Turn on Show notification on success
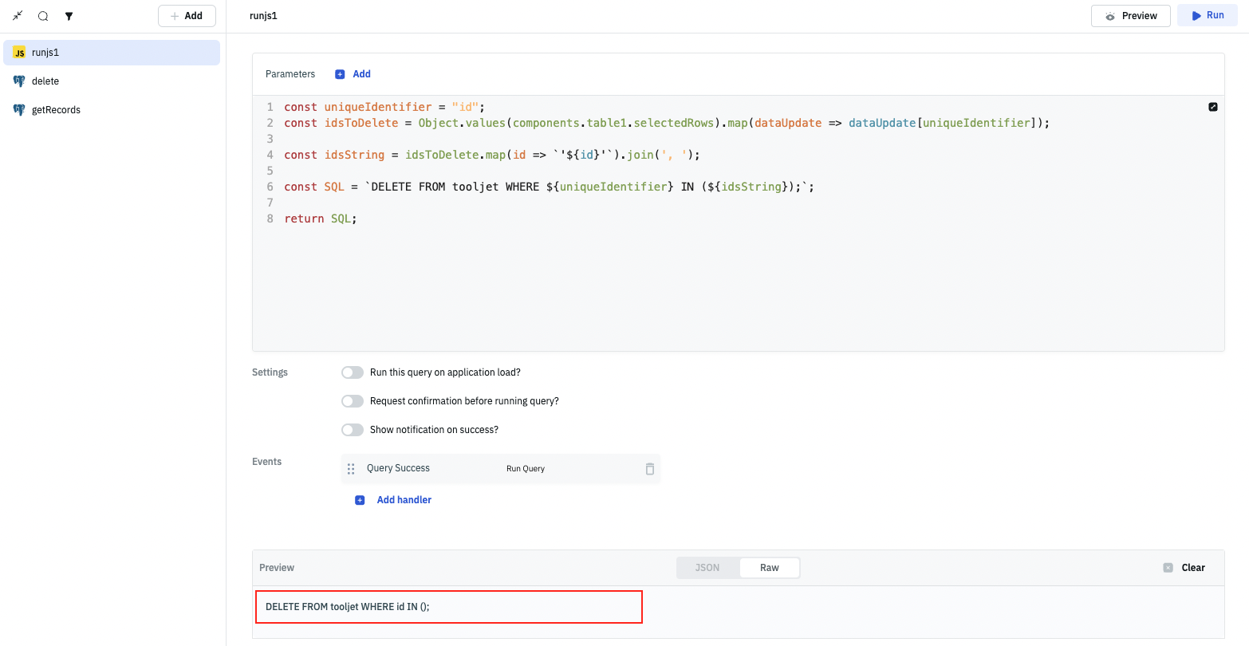 coord(353,430)
